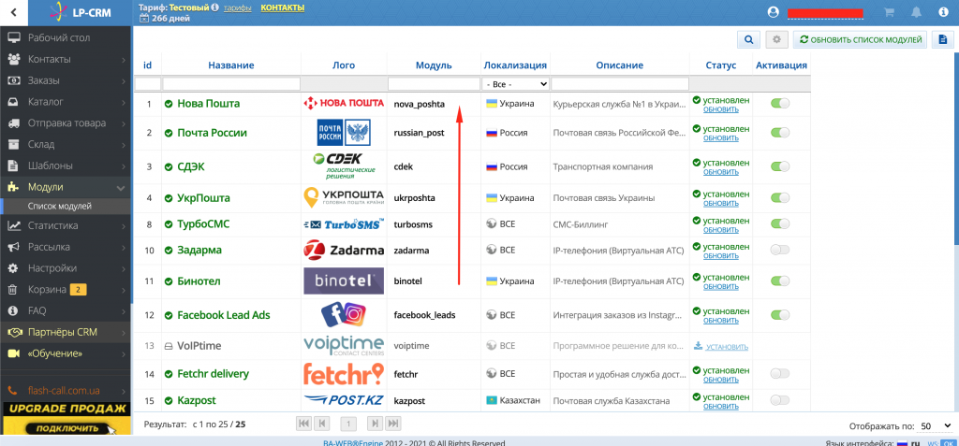Click the Укрпошта logo
Viewport: 959px width, 446px height.
344,198
